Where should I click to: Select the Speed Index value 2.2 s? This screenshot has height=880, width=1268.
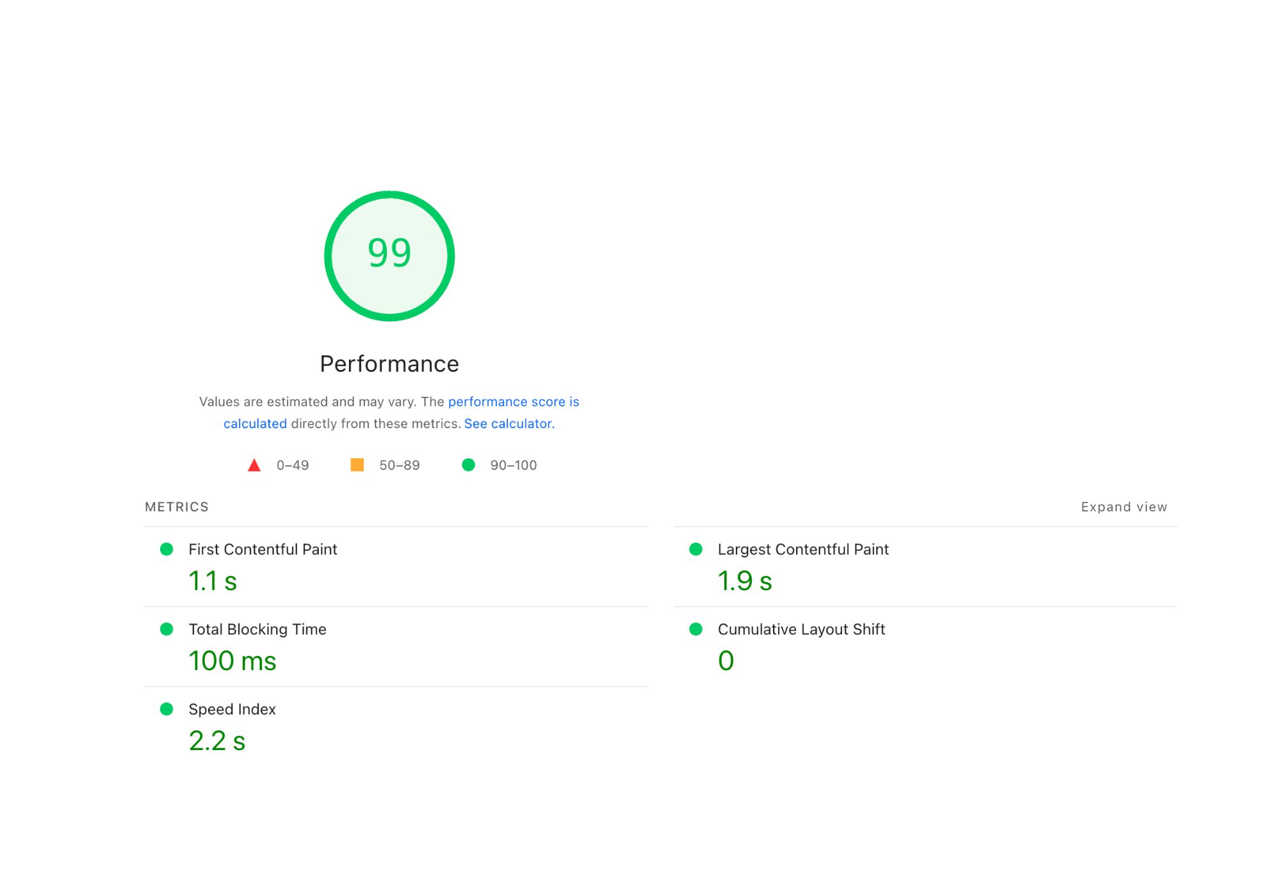point(216,740)
